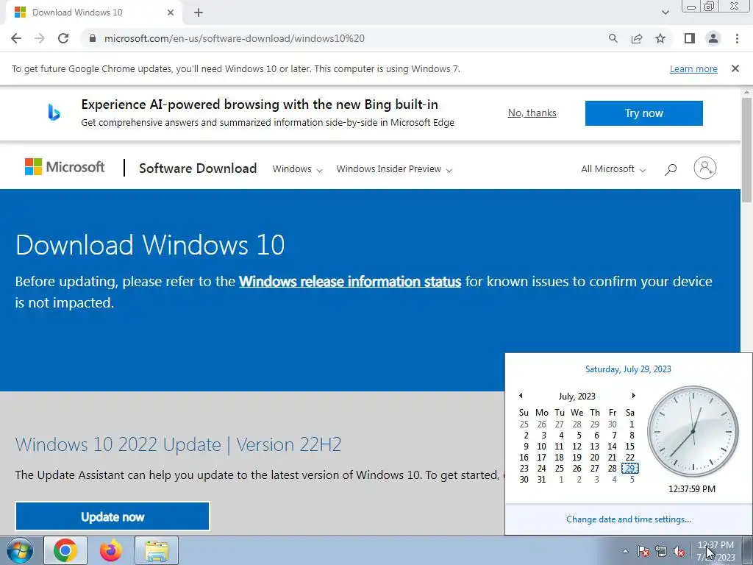
Task: Select July 29 in the calendar
Action: (x=630, y=469)
